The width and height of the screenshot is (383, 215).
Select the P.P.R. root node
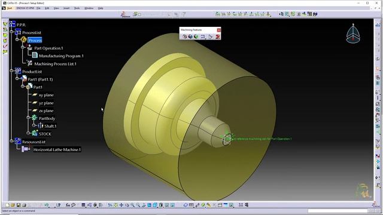point(21,25)
